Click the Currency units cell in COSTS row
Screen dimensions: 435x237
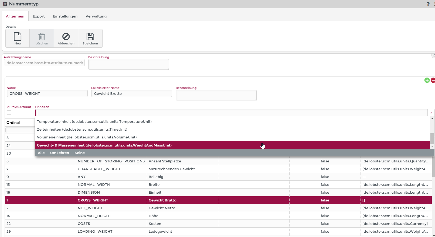396,224
